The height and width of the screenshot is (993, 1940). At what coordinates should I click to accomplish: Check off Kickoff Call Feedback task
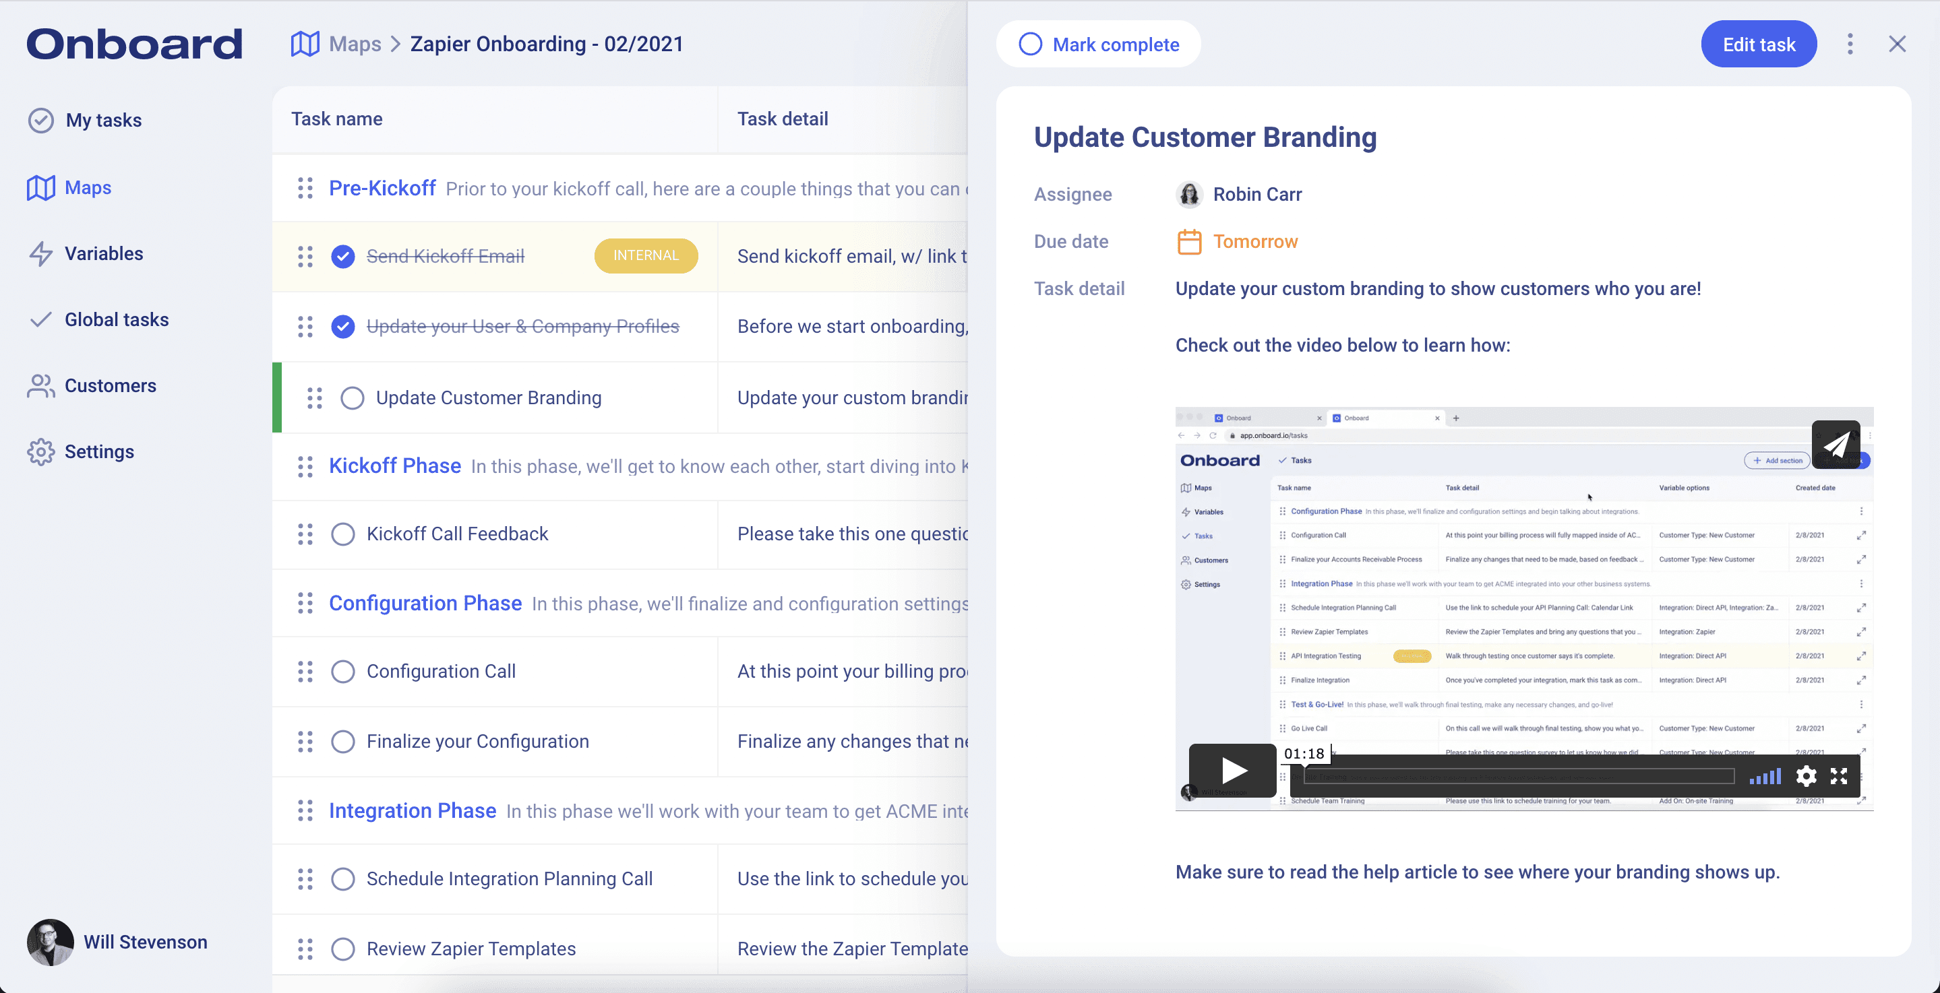pyautogui.click(x=342, y=534)
